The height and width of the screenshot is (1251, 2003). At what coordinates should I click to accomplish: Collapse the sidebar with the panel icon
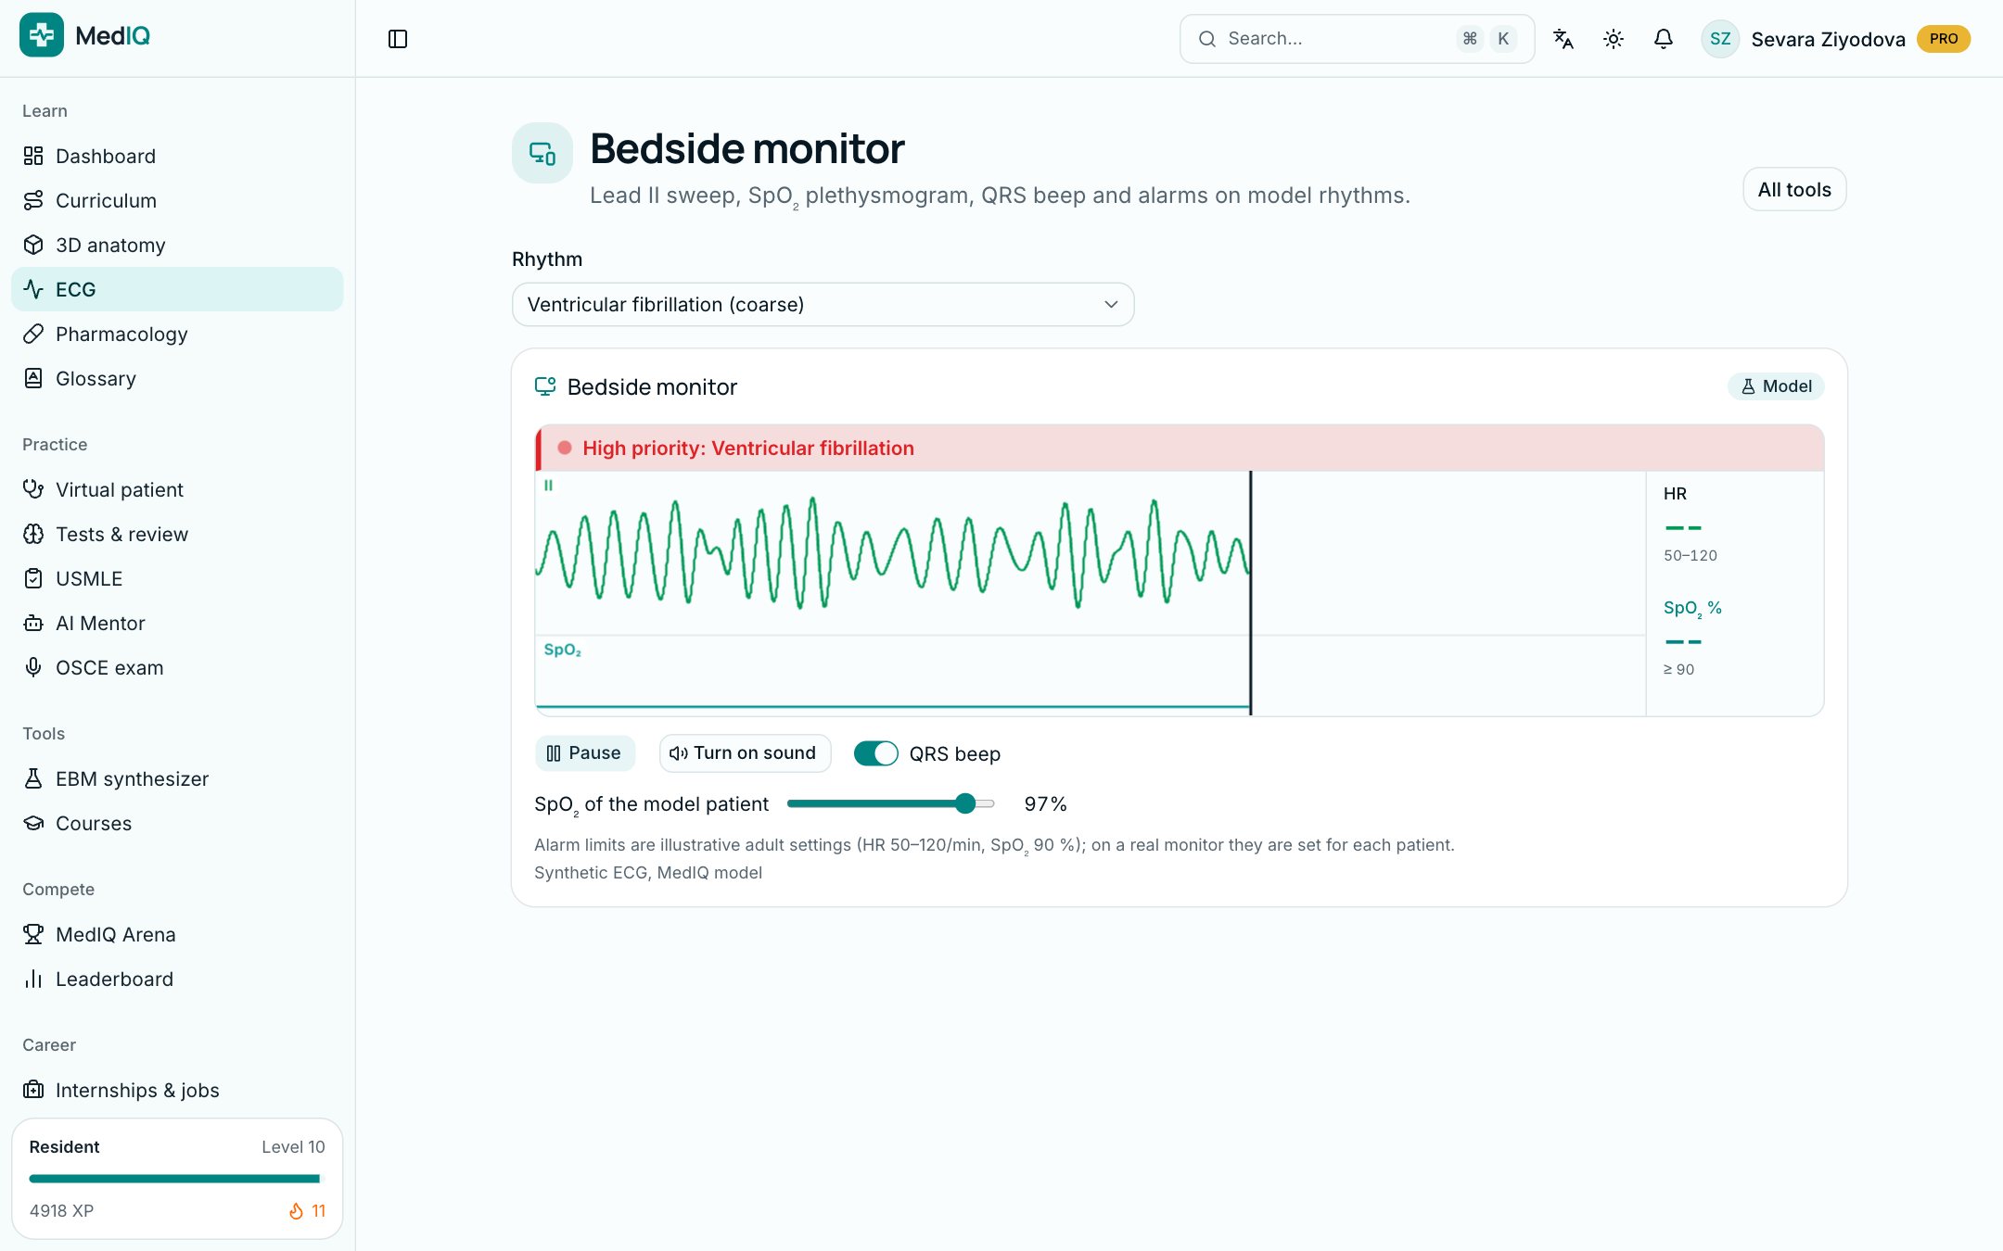(398, 39)
